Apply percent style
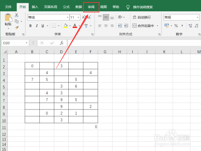Viewport: 201px width, 151px height. pos(176,26)
